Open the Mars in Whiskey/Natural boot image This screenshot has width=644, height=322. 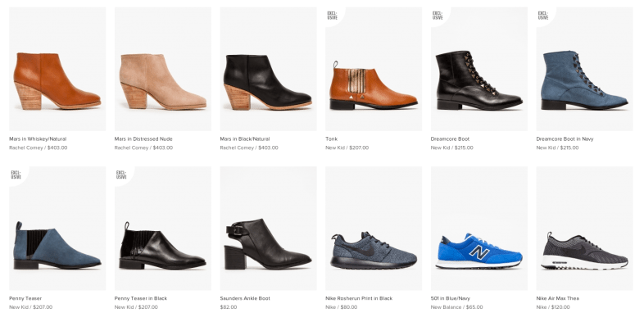click(x=57, y=69)
